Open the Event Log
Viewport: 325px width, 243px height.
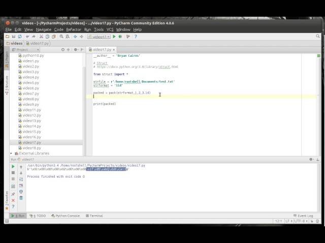[x=303, y=216]
